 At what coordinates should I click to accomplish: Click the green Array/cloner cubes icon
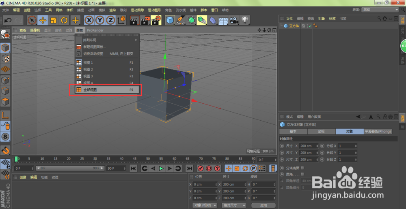[x=202, y=20]
